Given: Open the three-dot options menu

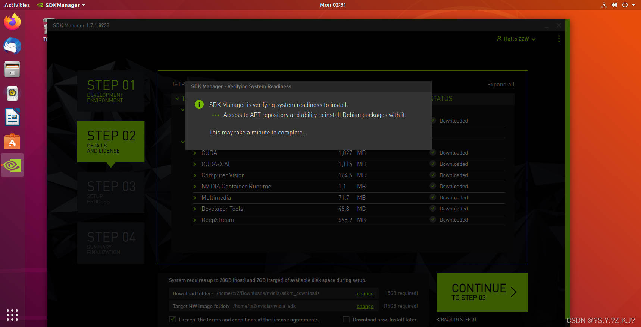Looking at the screenshot, I should tap(559, 39).
